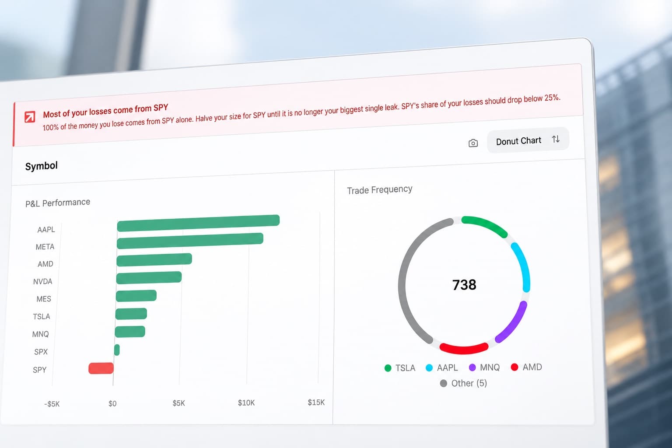The width and height of the screenshot is (672, 448).
Task: Click the SPX label on the bar chart axis
Action: click(x=41, y=352)
